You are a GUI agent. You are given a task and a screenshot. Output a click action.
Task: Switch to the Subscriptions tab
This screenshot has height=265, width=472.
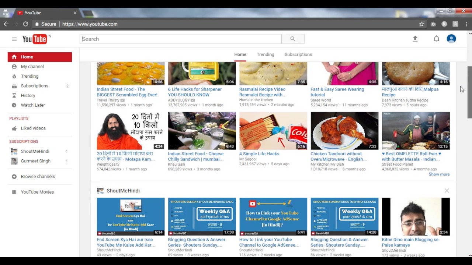coord(298,54)
